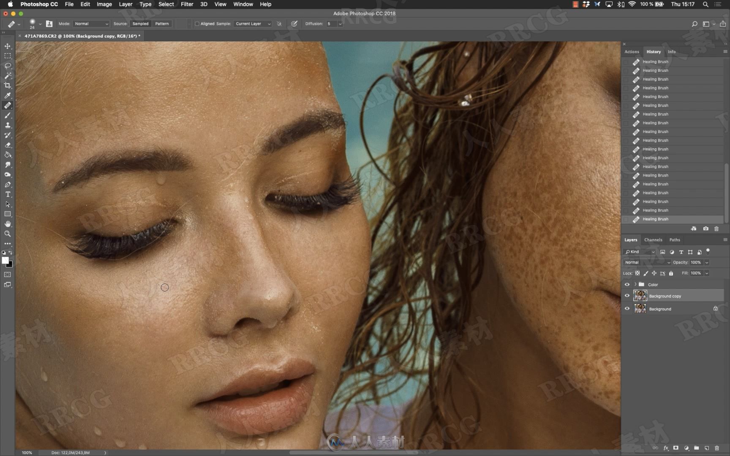
Task: Open the Mode dropdown set to Normal
Action: pyautogui.click(x=91, y=24)
